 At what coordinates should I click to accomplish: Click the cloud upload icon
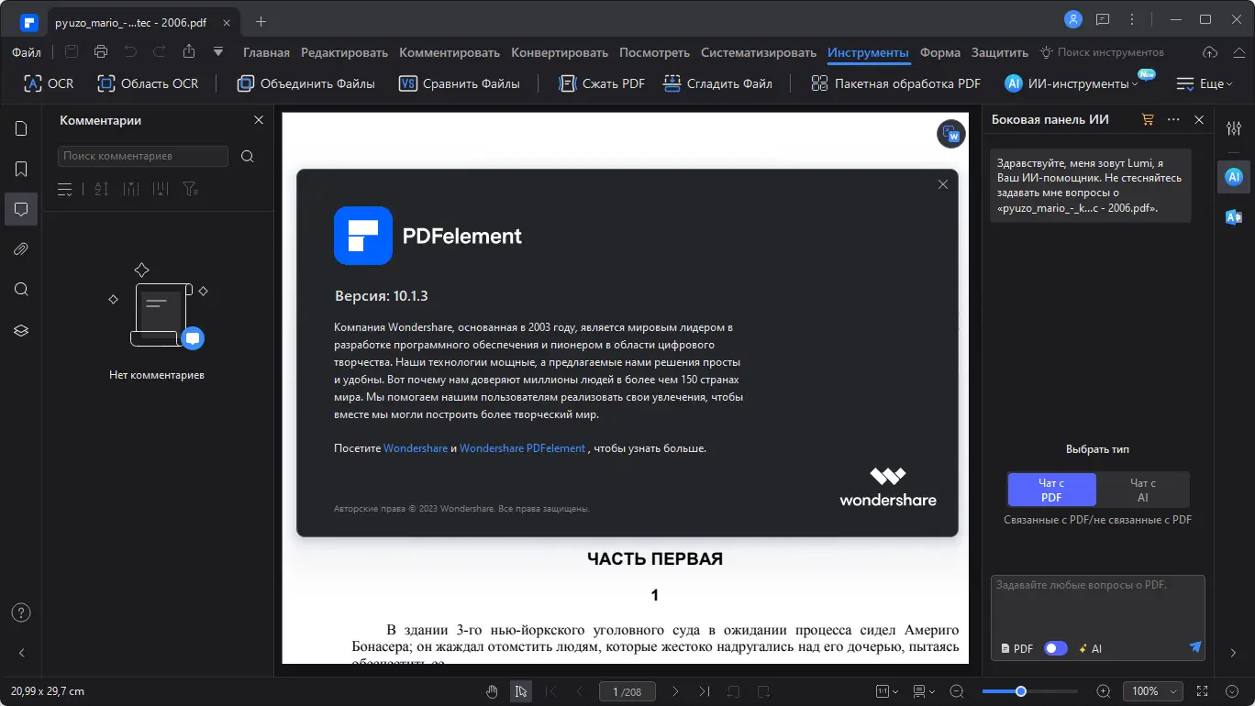[1210, 52]
